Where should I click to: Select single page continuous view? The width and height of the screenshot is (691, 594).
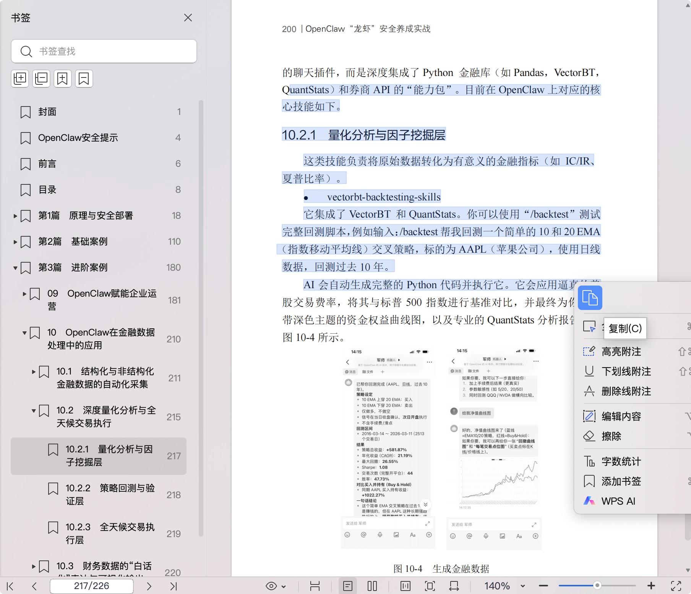pos(348,586)
